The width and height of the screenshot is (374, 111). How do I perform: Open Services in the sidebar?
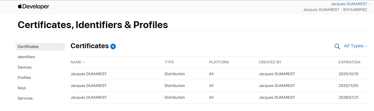[x=25, y=98]
